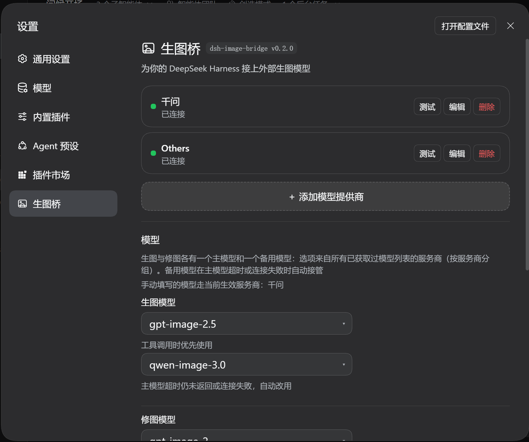Open the gpt-image-2.5 primary model dropdown

[x=247, y=324]
